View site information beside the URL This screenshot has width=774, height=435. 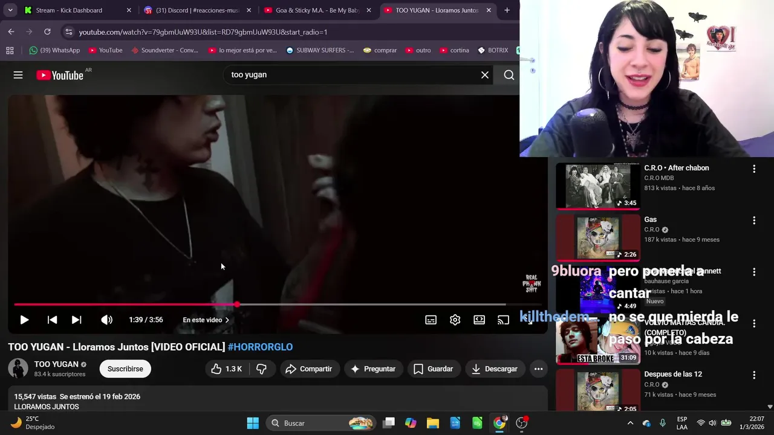[x=68, y=31]
